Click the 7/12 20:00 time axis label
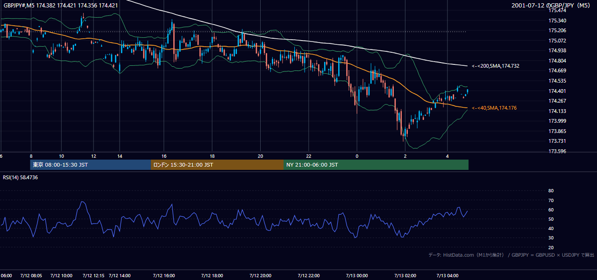597x280 pixels. pos(260,276)
